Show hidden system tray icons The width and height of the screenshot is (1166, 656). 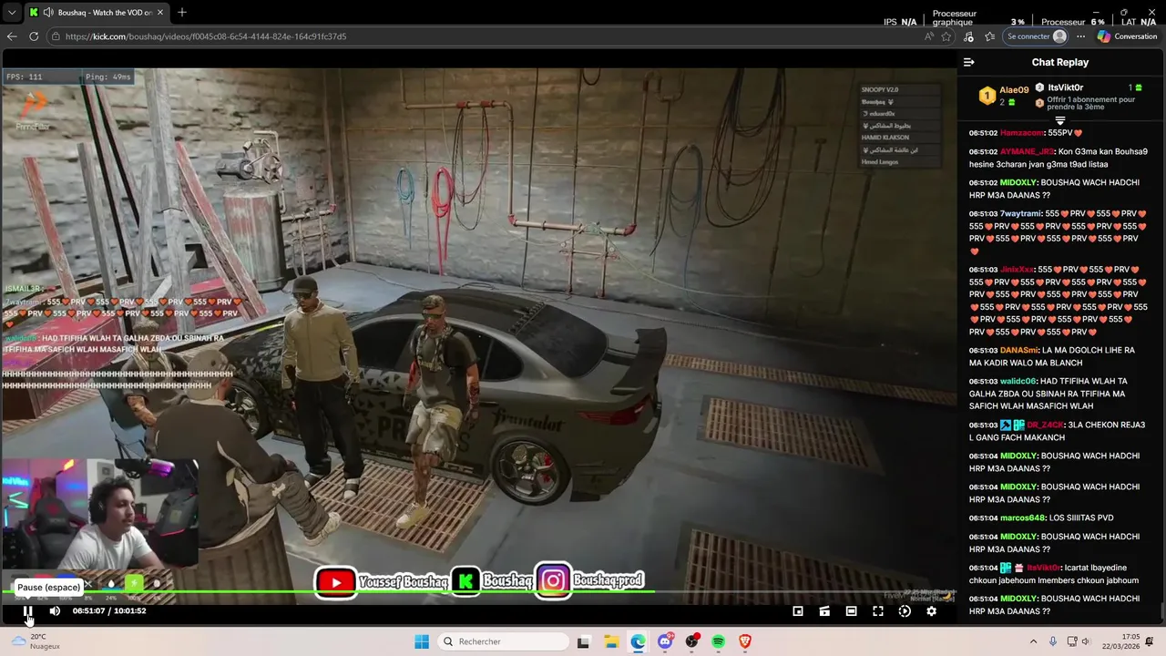pyautogui.click(x=1033, y=641)
